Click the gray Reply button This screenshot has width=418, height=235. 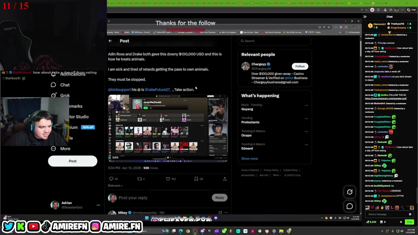[219, 197]
